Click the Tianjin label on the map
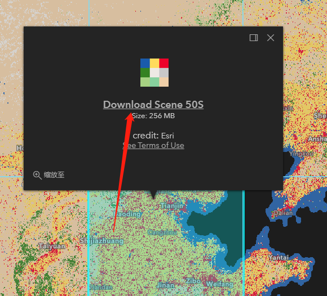This screenshot has height=296, width=327. pyautogui.click(x=172, y=205)
